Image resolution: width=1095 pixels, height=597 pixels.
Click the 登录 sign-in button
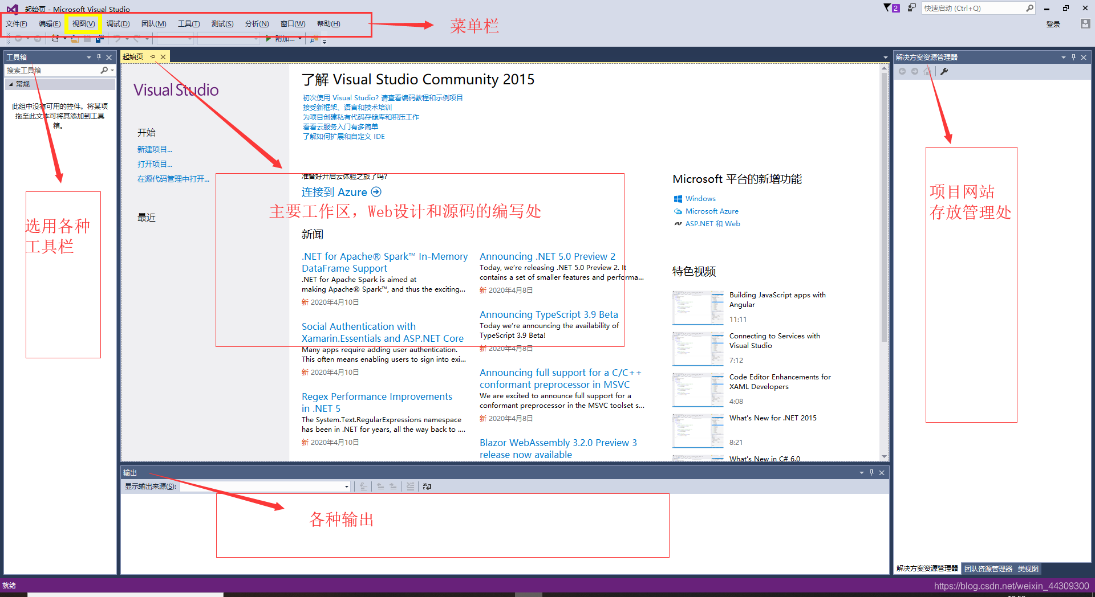pos(1053,24)
